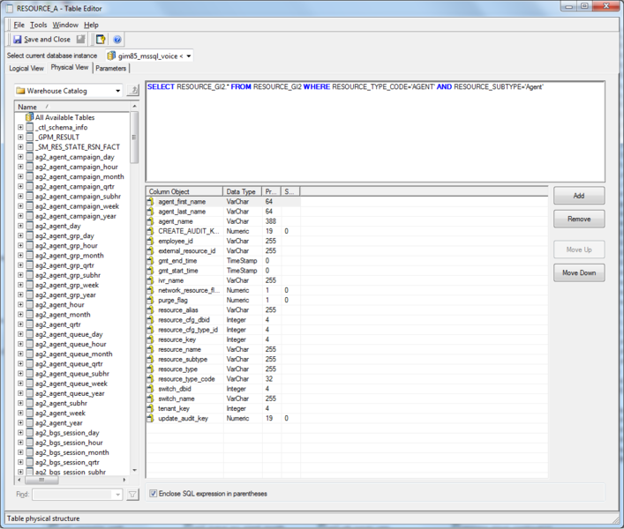Click the column icon for agent_first_name
This screenshot has width=624, height=529.
pos(150,202)
